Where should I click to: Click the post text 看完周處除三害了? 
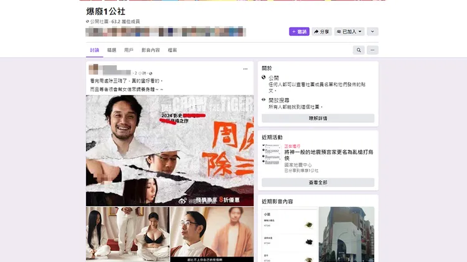click(110, 81)
